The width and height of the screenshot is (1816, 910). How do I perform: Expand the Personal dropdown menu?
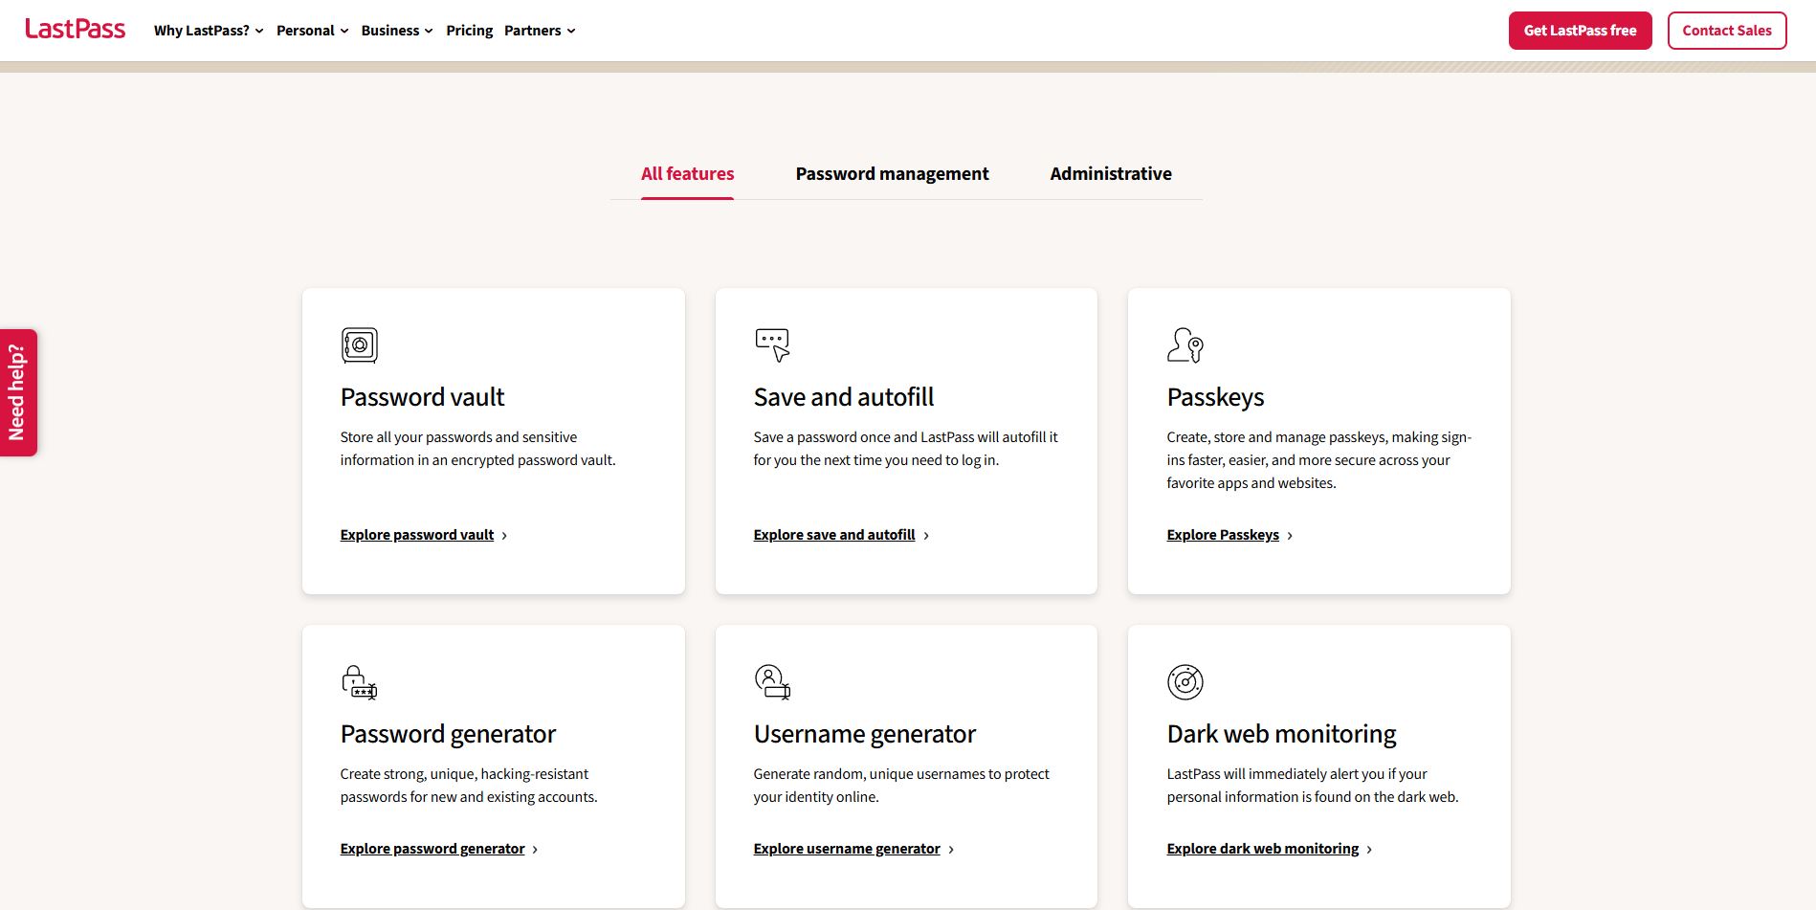[313, 31]
